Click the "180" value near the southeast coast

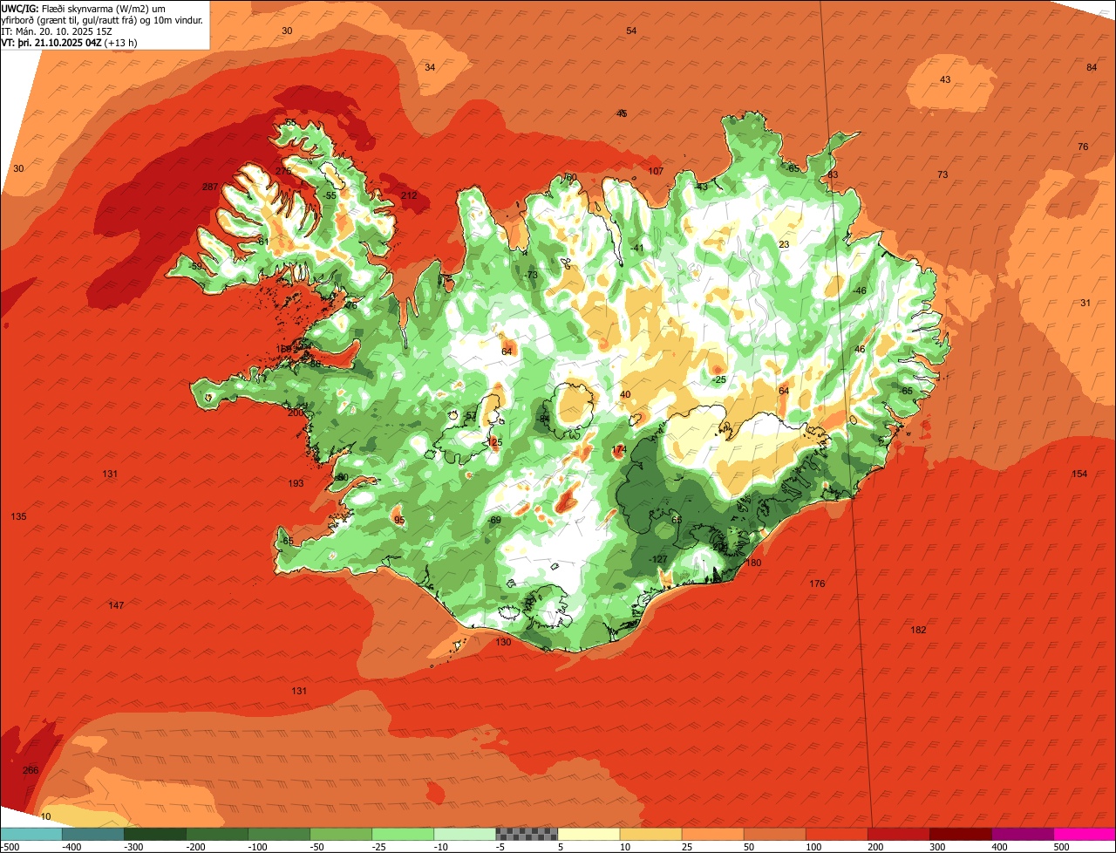tap(754, 563)
